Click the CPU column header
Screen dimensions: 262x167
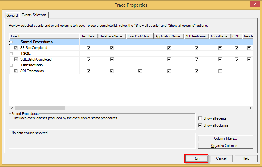(x=237, y=36)
